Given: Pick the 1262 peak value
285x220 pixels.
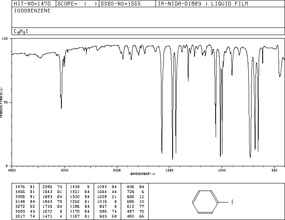Looking at the screenshot, I should (75, 201).
